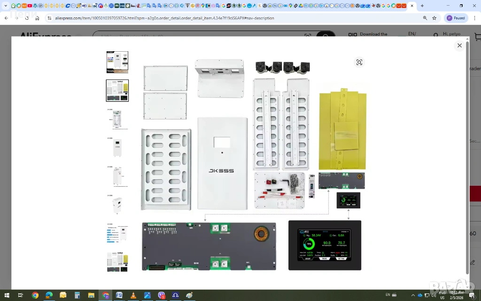Select the second thumbnail showing kit parts
This screenshot has height=301, width=481.
pyautogui.click(x=117, y=90)
